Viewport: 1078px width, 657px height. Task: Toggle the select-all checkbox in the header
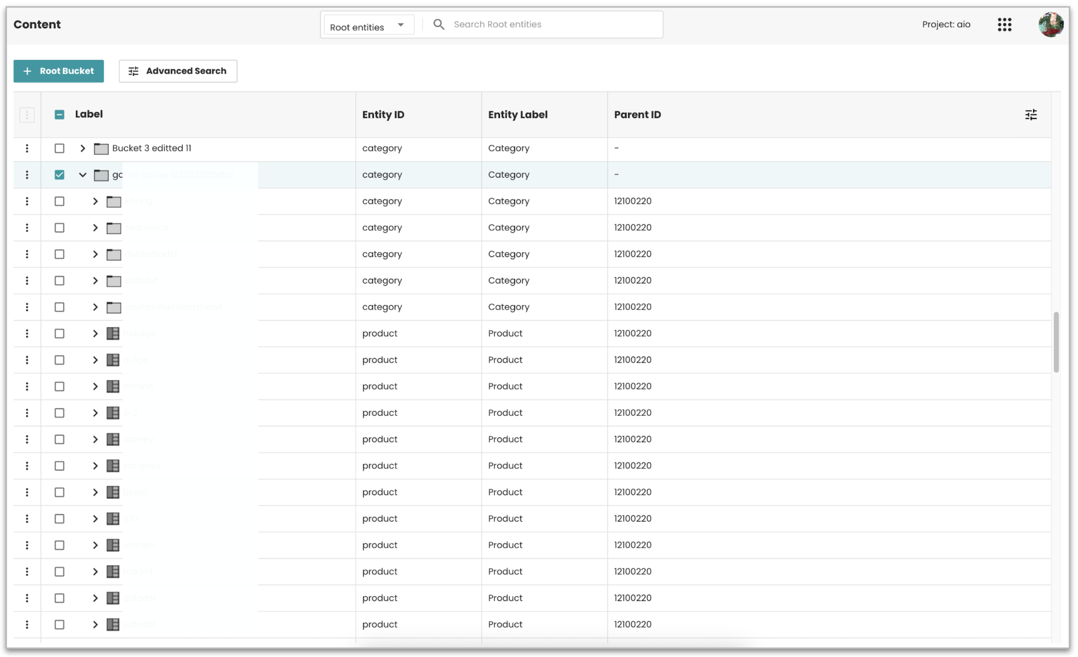tap(60, 115)
